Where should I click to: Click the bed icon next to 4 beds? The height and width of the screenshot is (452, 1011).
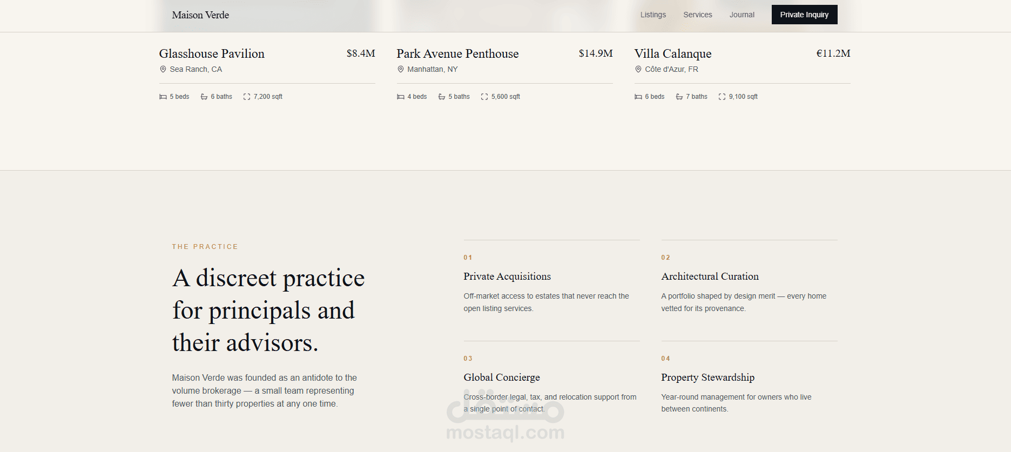tap(400, 97)
